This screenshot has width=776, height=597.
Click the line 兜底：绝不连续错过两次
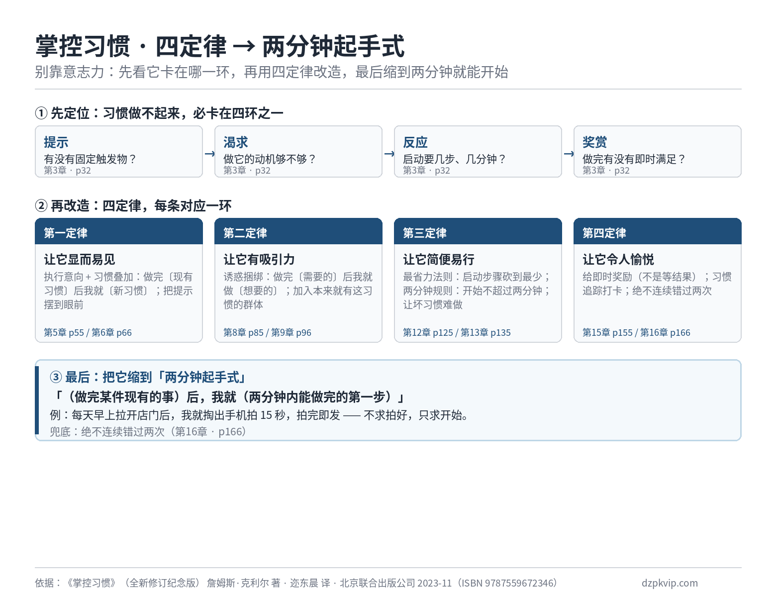point(149,432)
